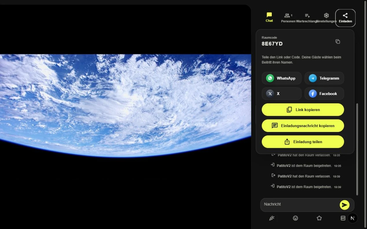Screen dimensions: 367x229
Task: Click Einladung teilen button
Action: [303, 142]
